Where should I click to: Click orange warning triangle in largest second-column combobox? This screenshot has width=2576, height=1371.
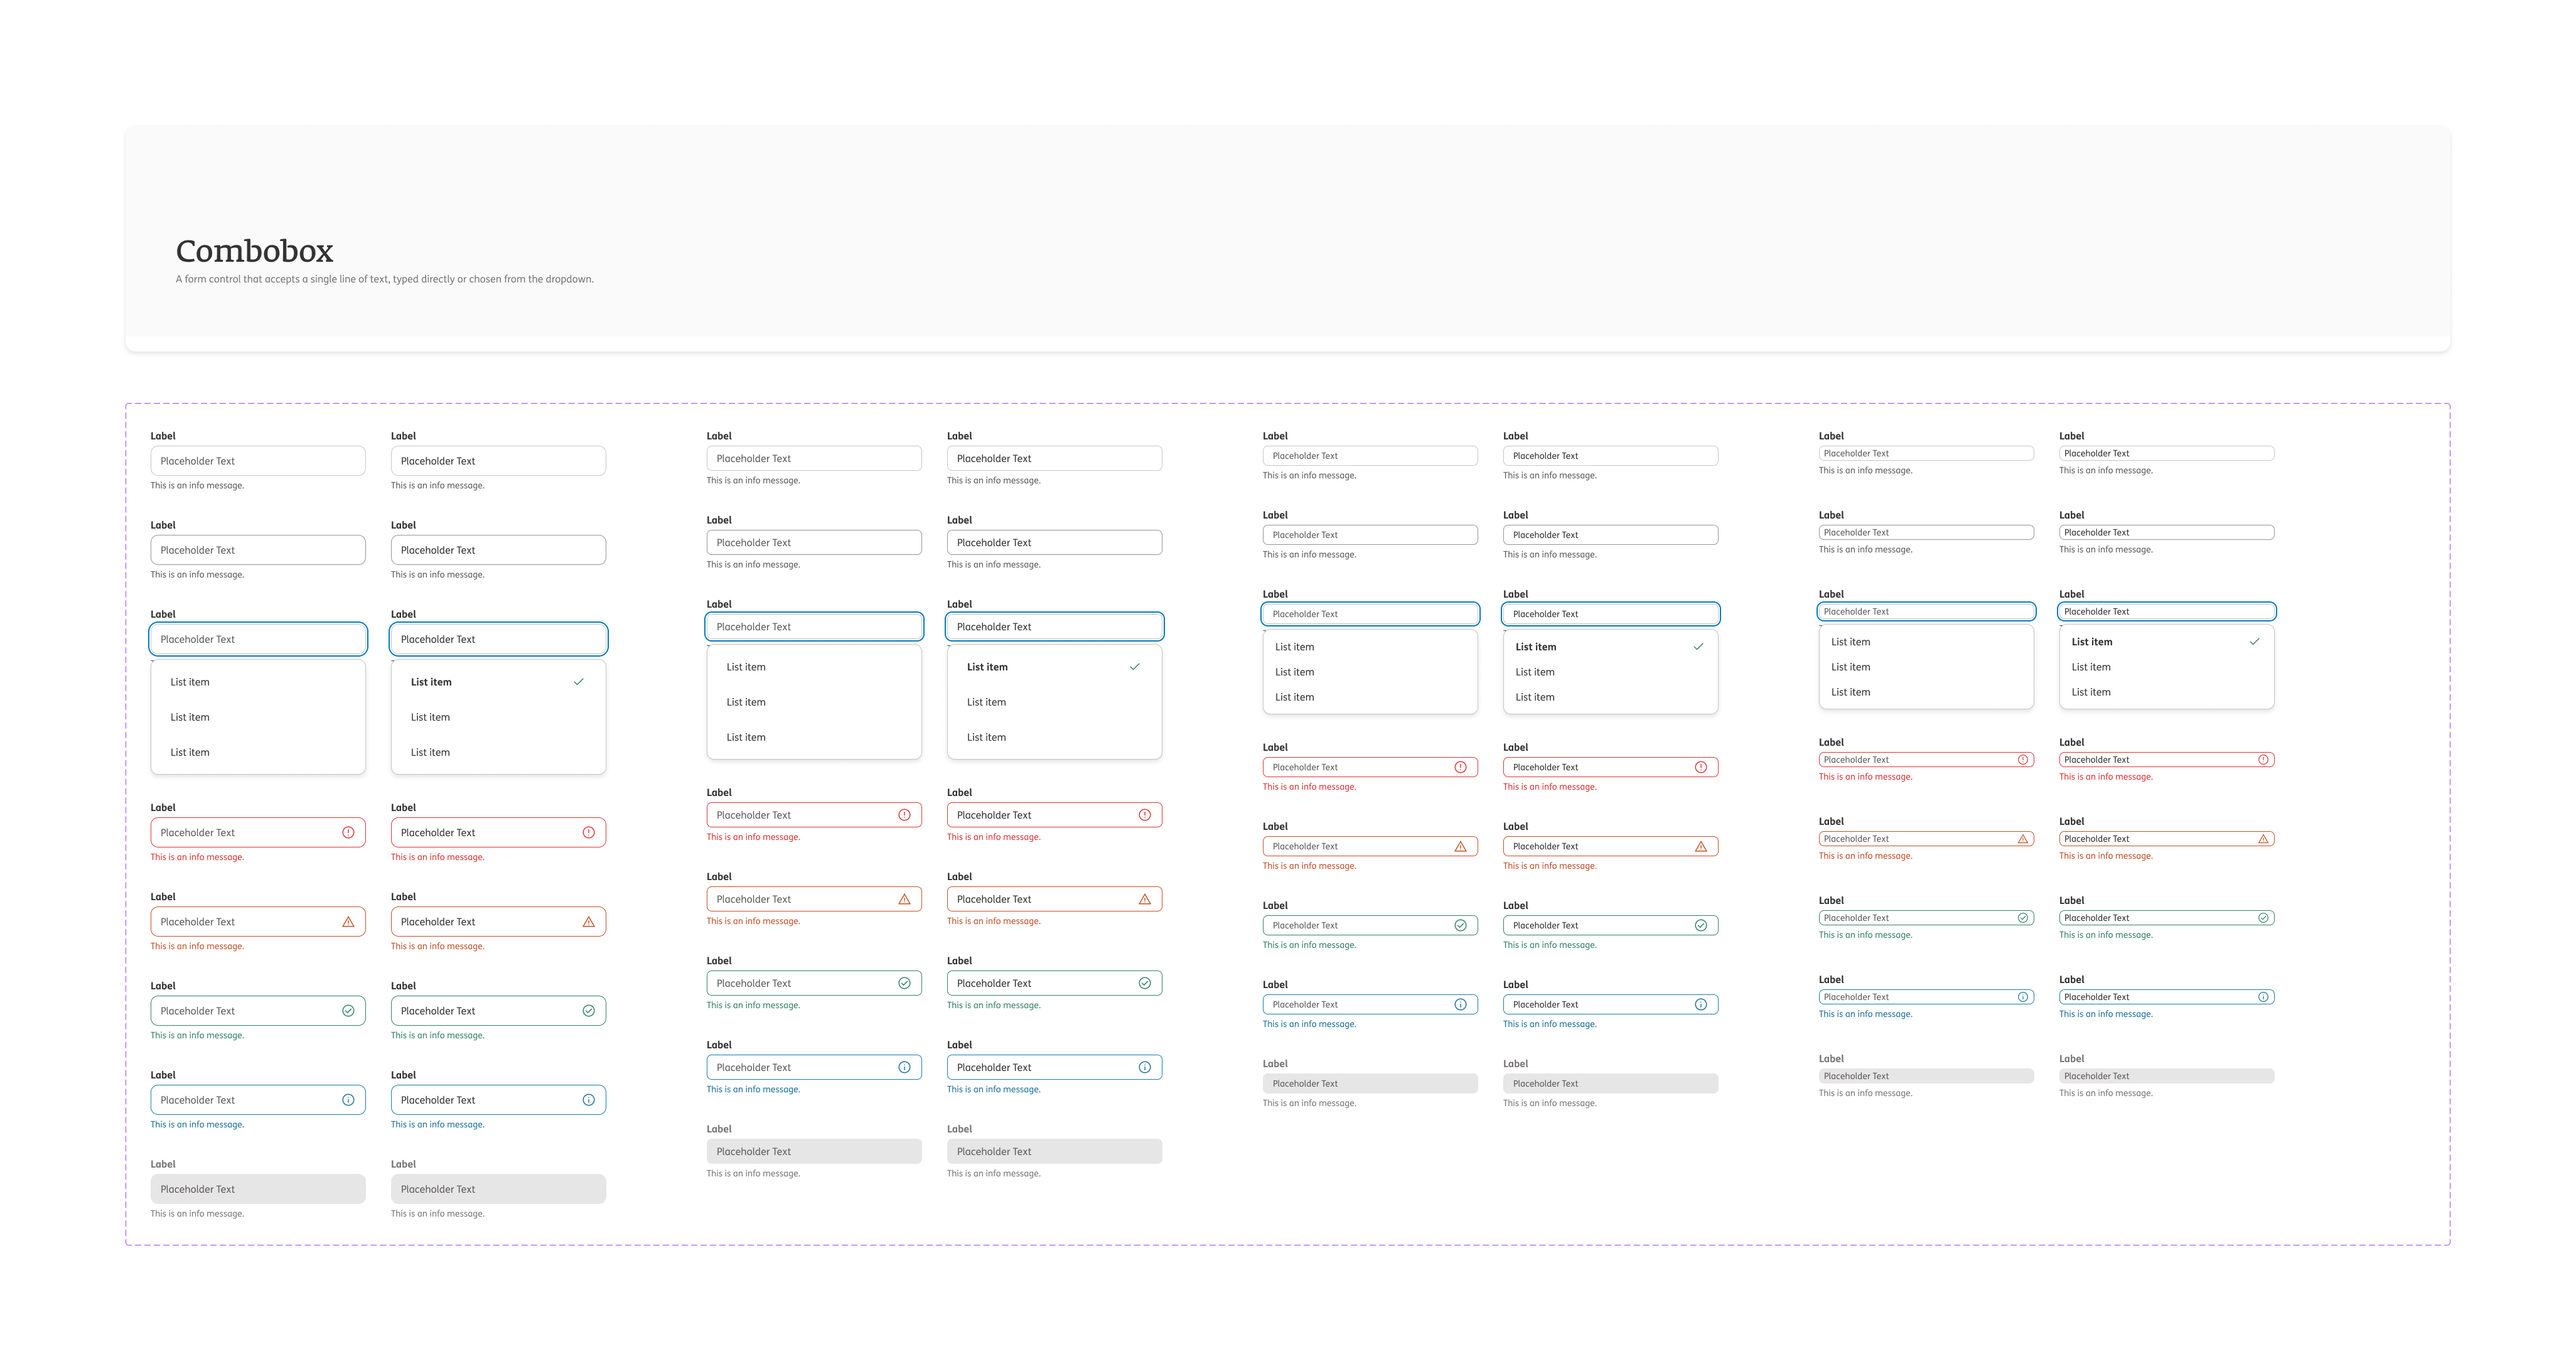click(x=588, y=922)
